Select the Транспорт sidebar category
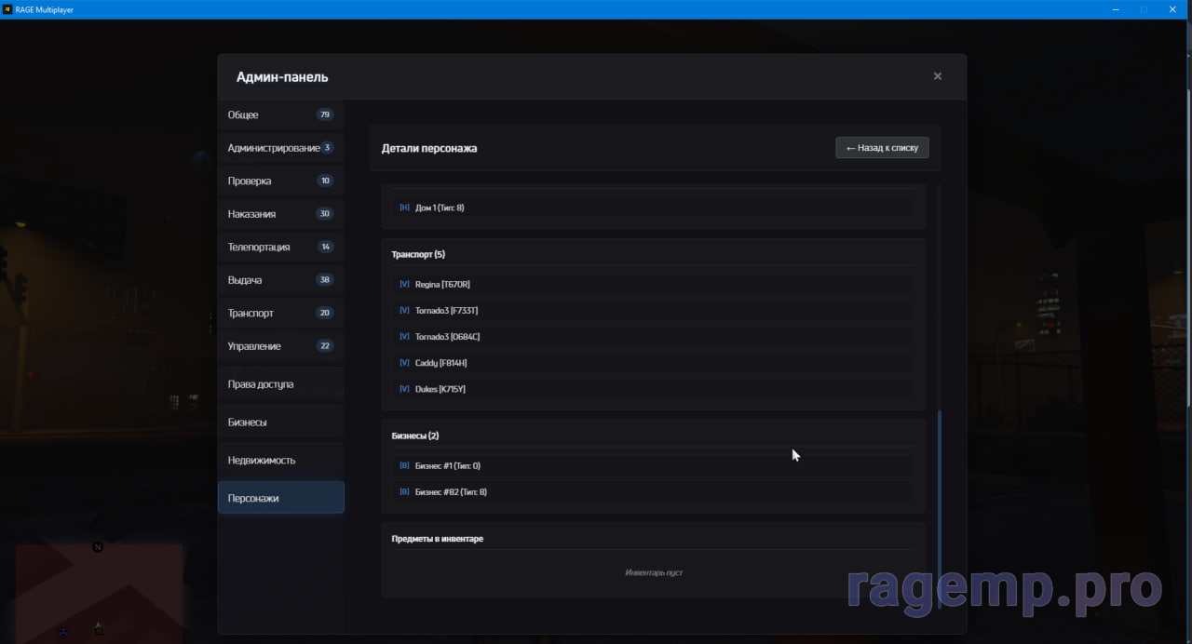The height and width of the screenshot is (644, 1192). (x=280, y=314)
